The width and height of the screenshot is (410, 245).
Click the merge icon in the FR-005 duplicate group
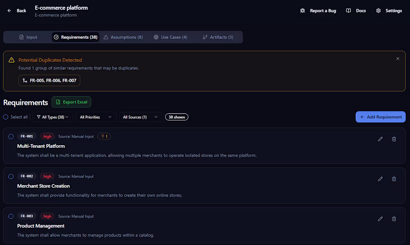pos(25,80)
